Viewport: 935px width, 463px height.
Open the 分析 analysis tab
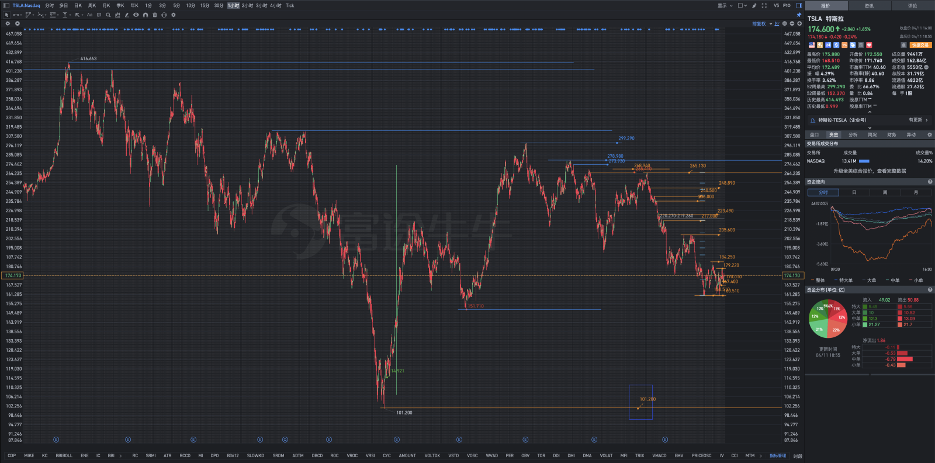pos(853,134)
